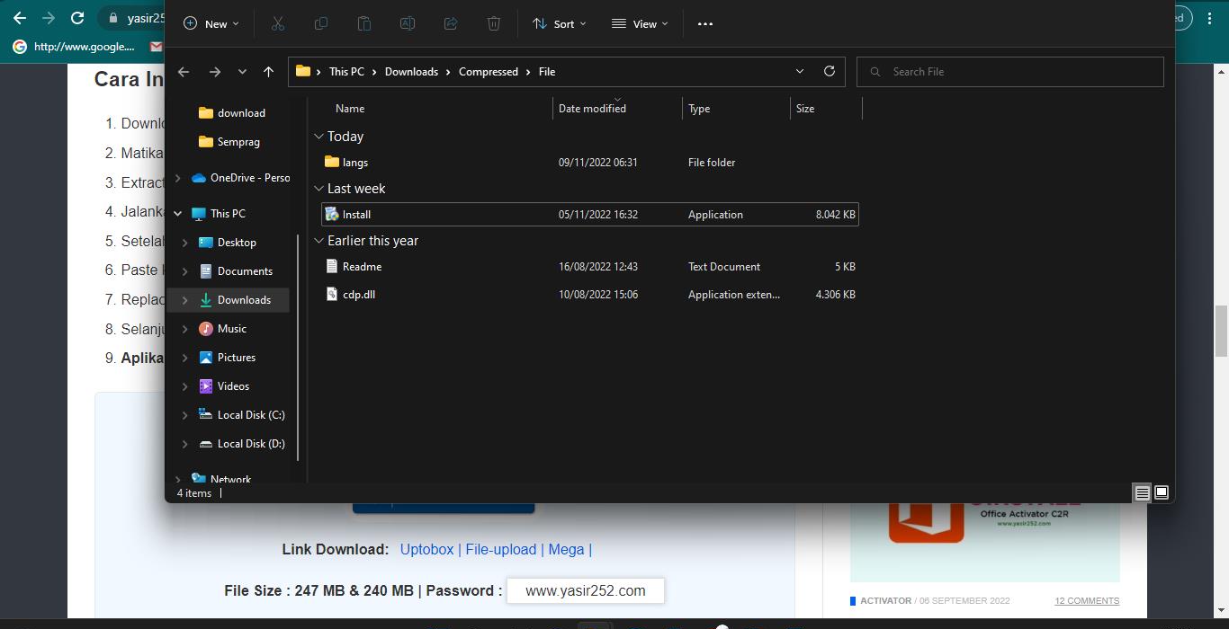Expand the Local Disk (C:) tree node
Viewport: 1229px width, 629px height.
pyautogui.click(x=185, y=415)
